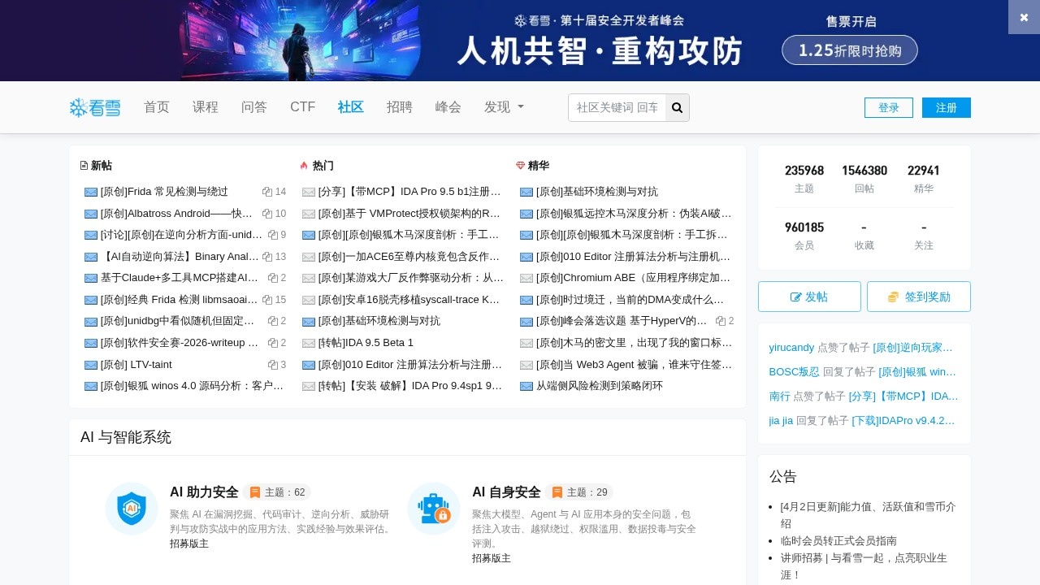Click the 热门 flame icon
Screen dimensions: 1040x585
(304, 166)
